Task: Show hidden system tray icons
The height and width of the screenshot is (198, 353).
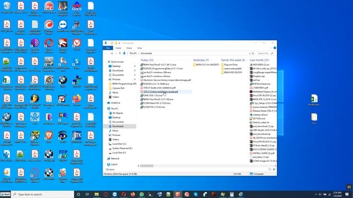Action: click(316, 194)
